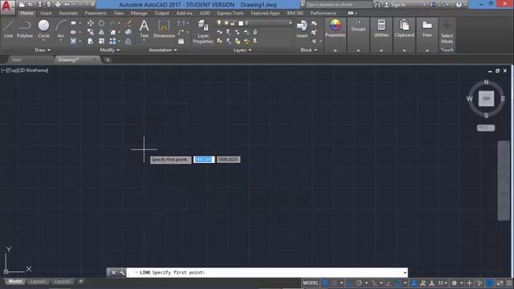Screen dimensions: 514x289
Task: Select the Mirror tool in Modify
Action: pos(102,32)
